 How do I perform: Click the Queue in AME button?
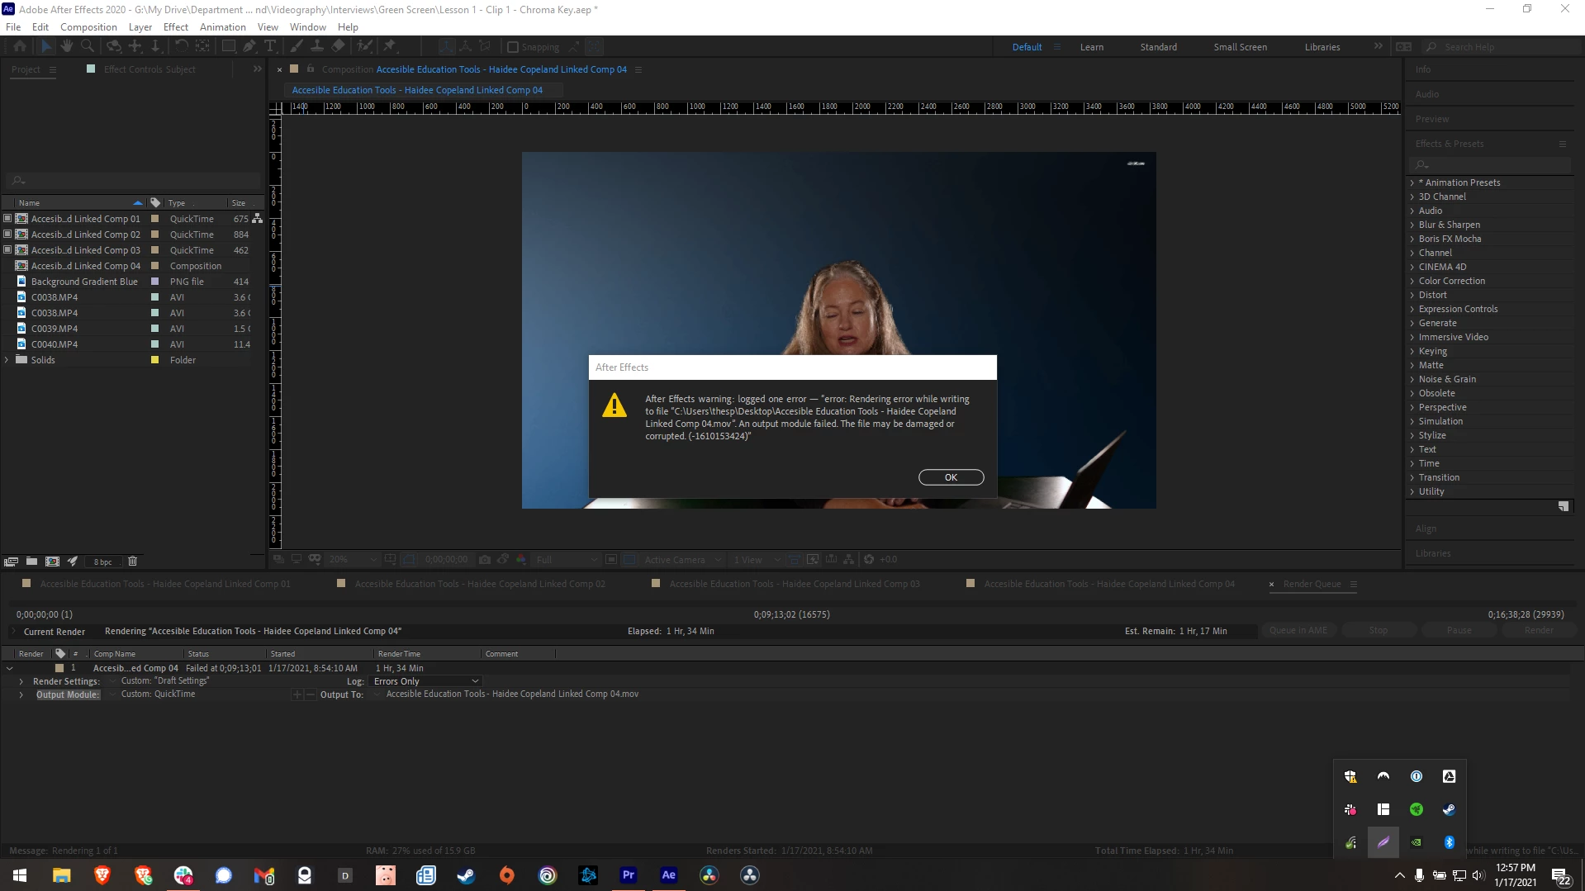[x=1298, y=630]
